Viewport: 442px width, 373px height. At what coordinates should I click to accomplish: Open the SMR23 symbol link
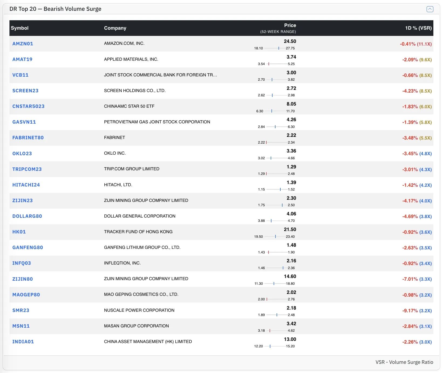click(x=21, y=310)
